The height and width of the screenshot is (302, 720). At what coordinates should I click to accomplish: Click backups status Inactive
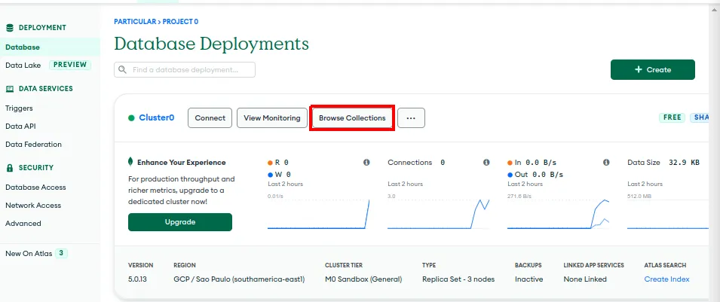[x=529, y=279]
